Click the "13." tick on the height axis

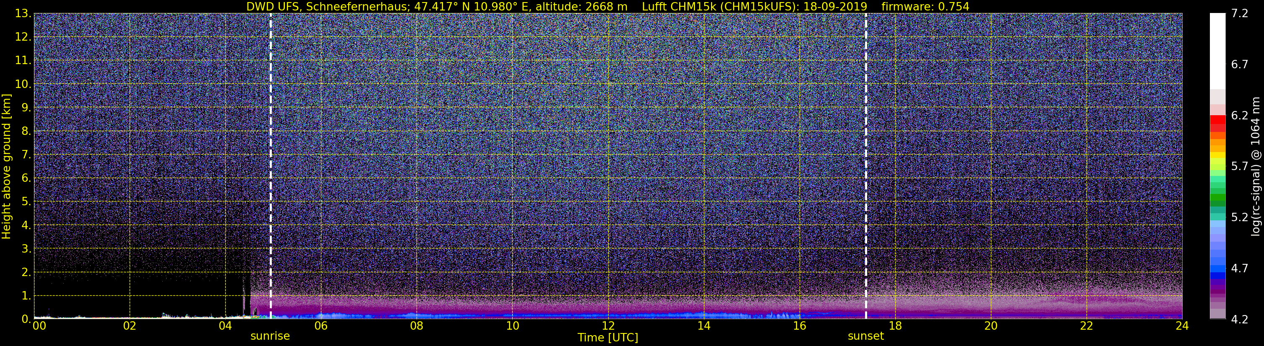click(23, 14)
